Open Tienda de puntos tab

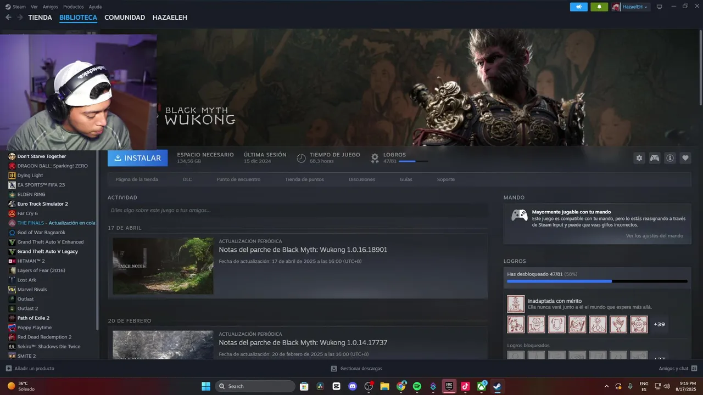pyautogui.click(x=304, y=179)
